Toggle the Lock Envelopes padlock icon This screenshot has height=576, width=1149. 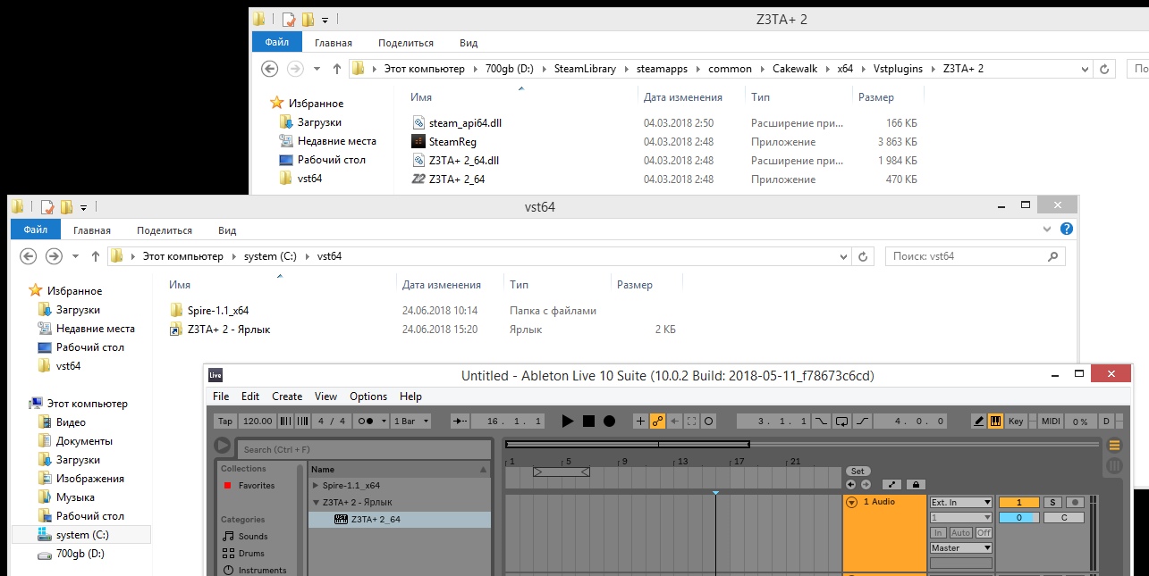pos(915,484)
